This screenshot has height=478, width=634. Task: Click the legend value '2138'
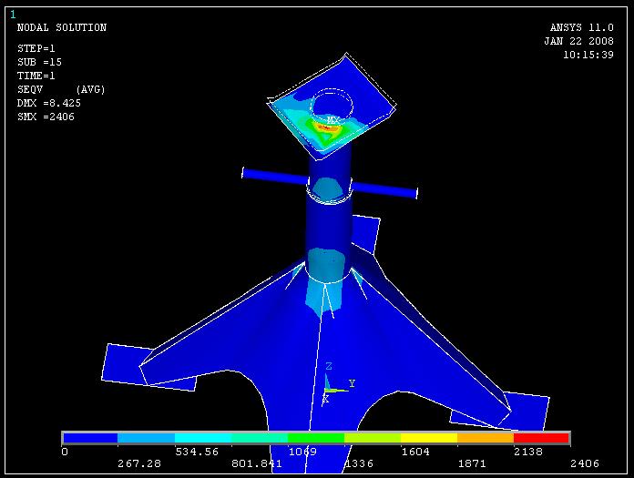pos(528,452)
